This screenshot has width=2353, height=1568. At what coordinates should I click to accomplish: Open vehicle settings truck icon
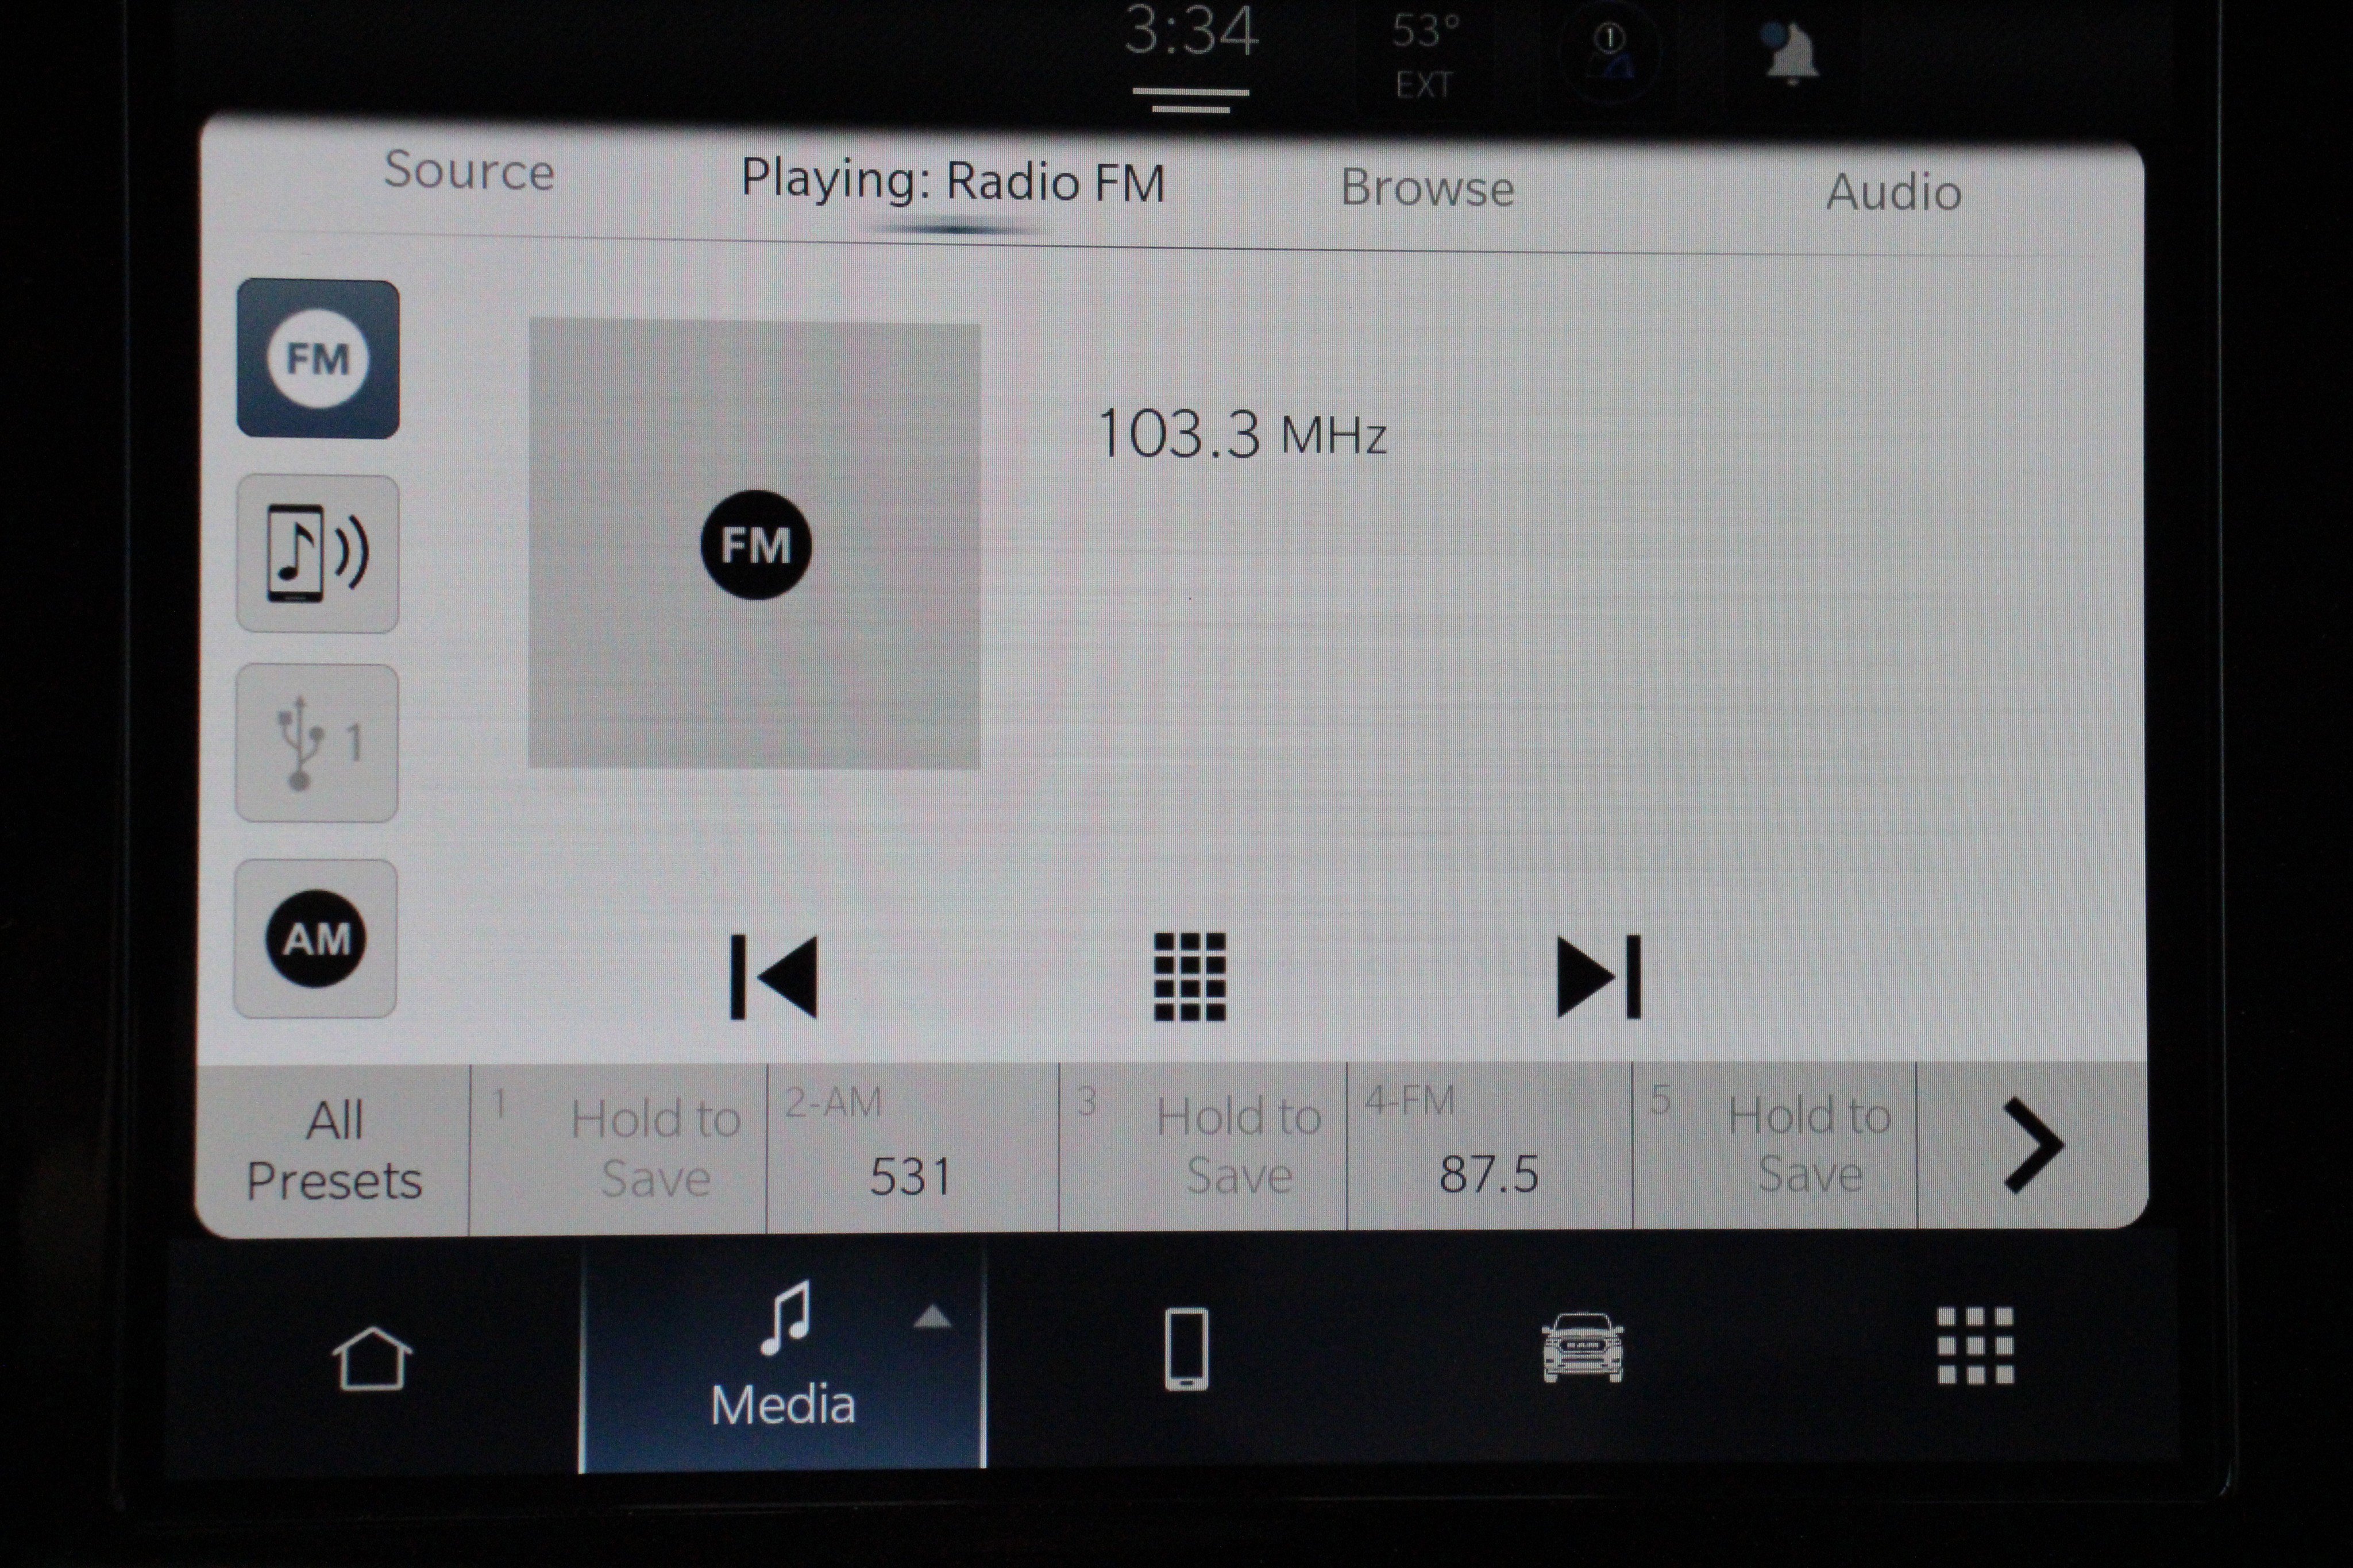coord(1582,1348)
